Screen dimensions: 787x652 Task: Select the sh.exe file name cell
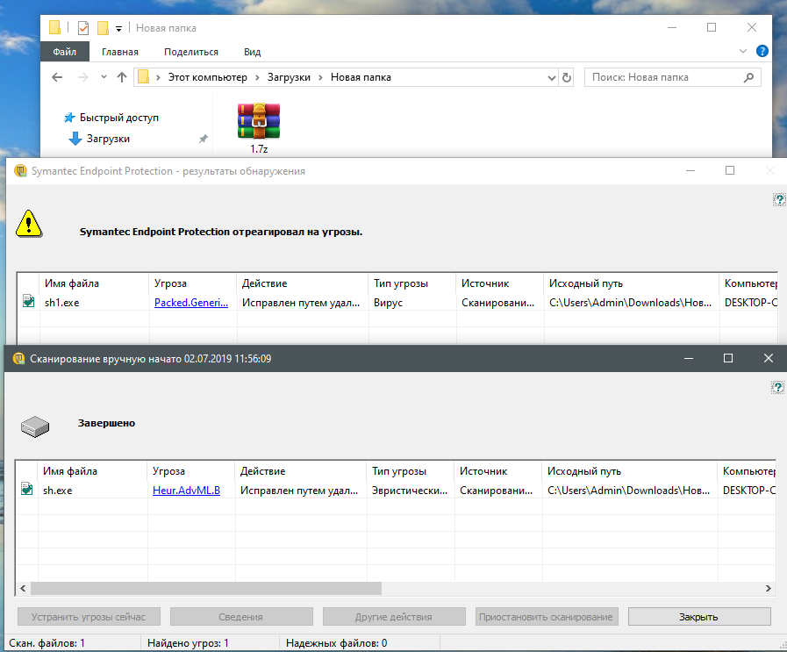(57, 491)
